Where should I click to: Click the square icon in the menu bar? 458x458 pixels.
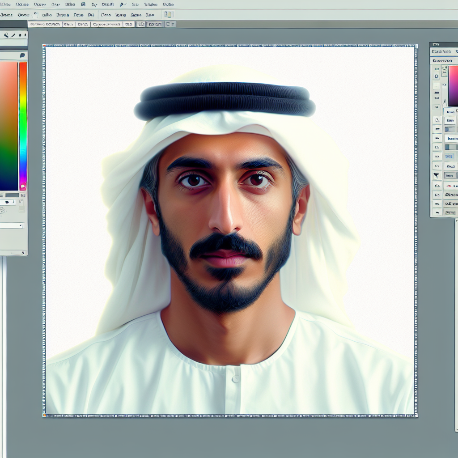83,4
